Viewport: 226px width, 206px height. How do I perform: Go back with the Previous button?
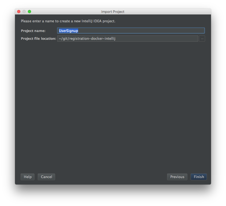coord(177,177)
